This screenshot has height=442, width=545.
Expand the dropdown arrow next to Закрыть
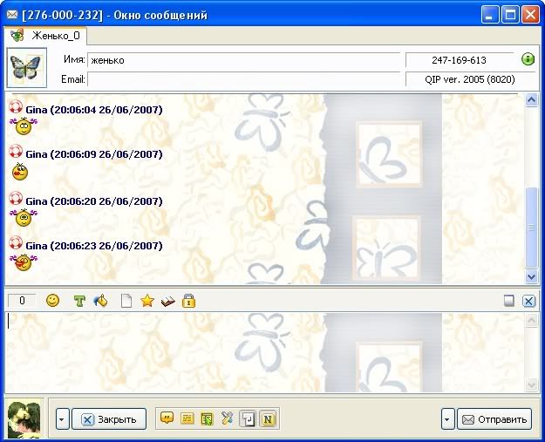(63, 419)
